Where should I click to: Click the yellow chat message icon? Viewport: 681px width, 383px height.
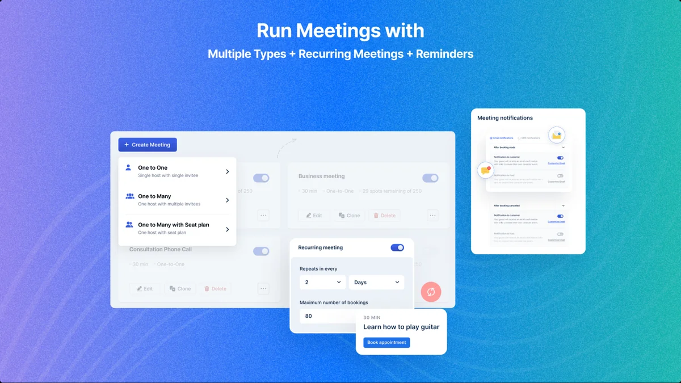click(x=485, y=170)
